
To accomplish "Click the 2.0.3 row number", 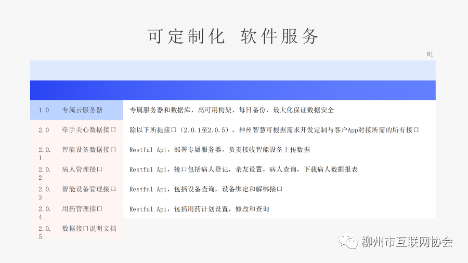I will click(x=44, y=193).
